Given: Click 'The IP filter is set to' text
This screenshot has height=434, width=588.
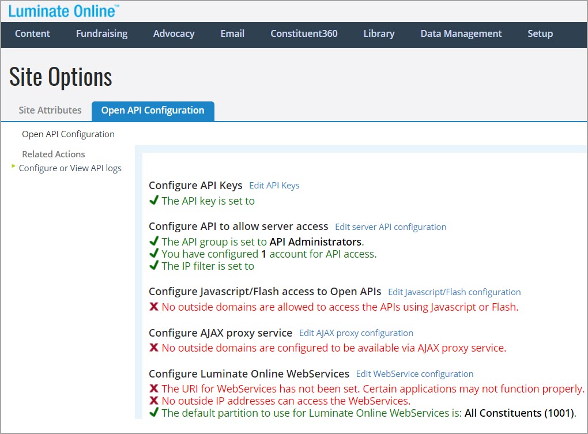Looking at the screenshot, I should (208, 266).
